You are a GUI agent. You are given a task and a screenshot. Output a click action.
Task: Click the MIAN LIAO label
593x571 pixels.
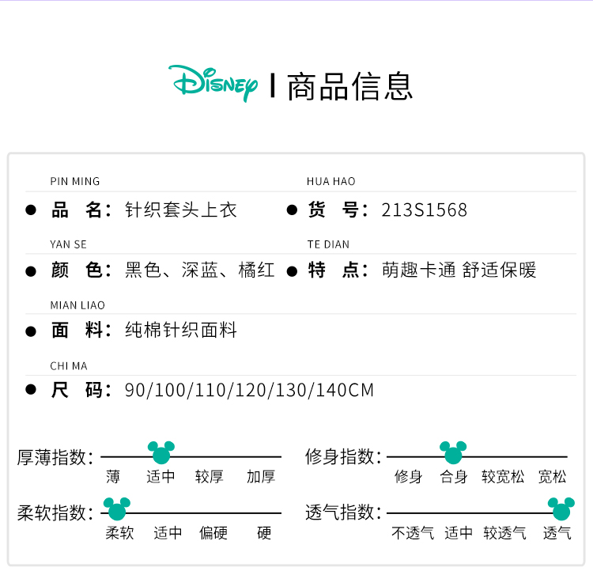click(x=77, y=305)
